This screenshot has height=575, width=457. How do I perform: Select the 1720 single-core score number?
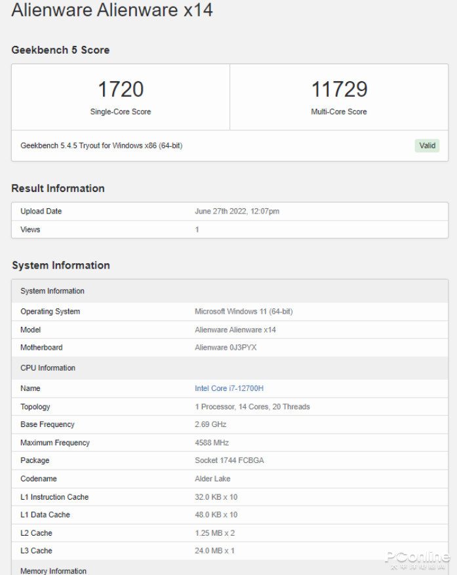pyautogui.click(x=121, y=90)
